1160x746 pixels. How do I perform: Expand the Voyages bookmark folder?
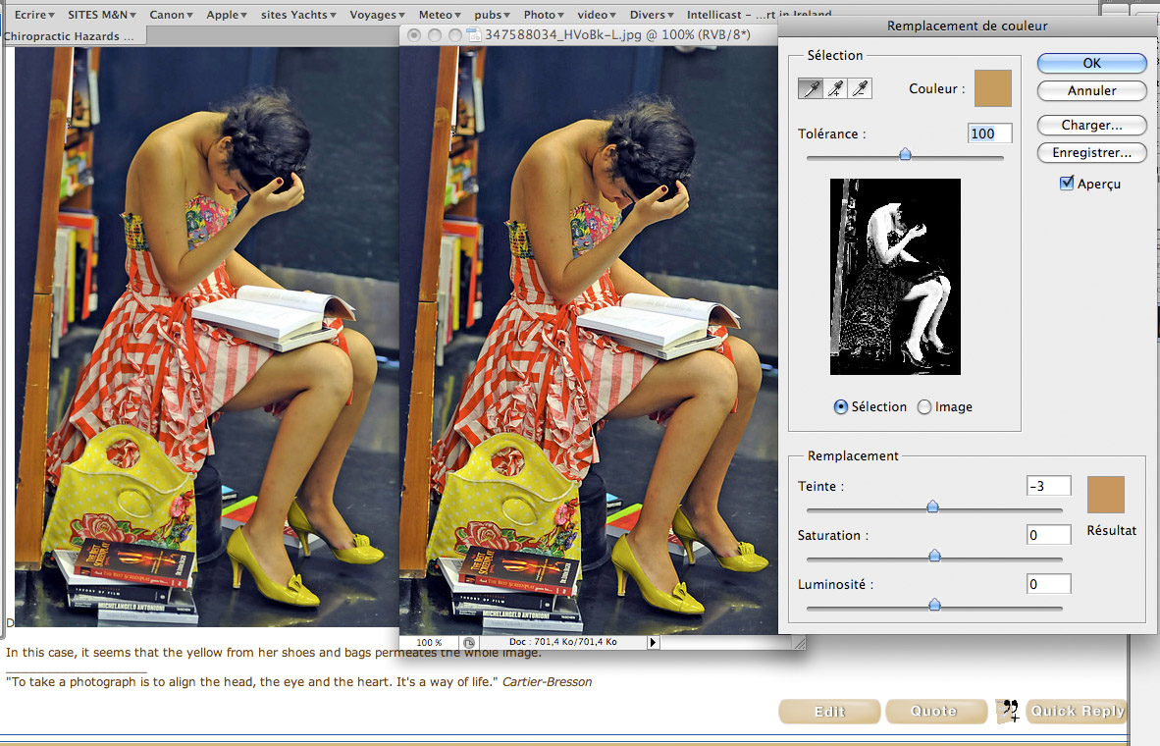377,15
